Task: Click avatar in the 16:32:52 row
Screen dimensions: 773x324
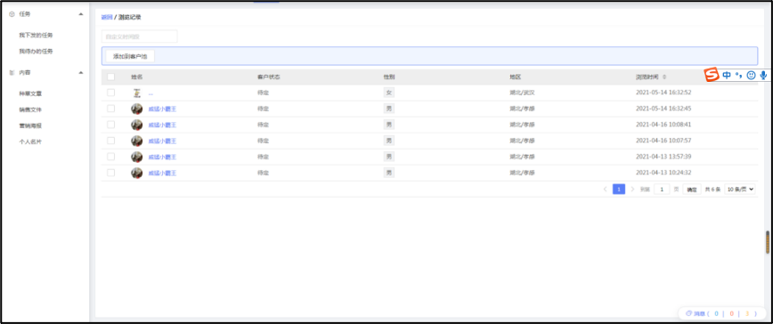Action: point(136,93)
